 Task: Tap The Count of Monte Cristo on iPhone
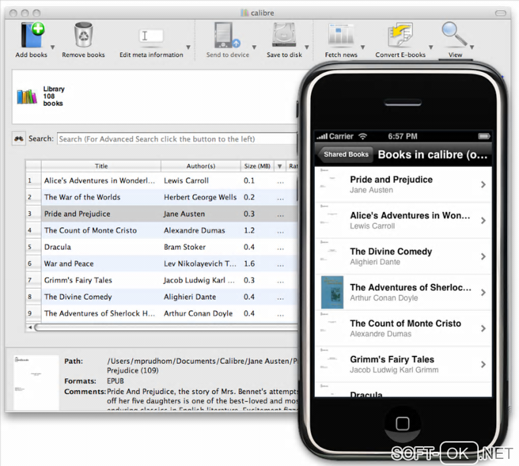(403, 328)
